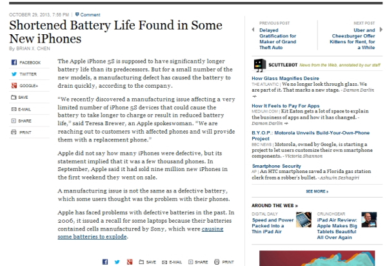Click the Comment speech bubble icon
The width and height of the screenshot is (387, 266).
click(77, 14)
